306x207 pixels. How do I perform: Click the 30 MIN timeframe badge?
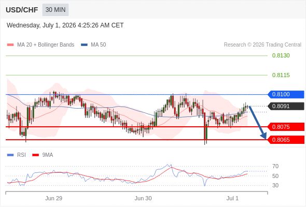click(55, 10)
